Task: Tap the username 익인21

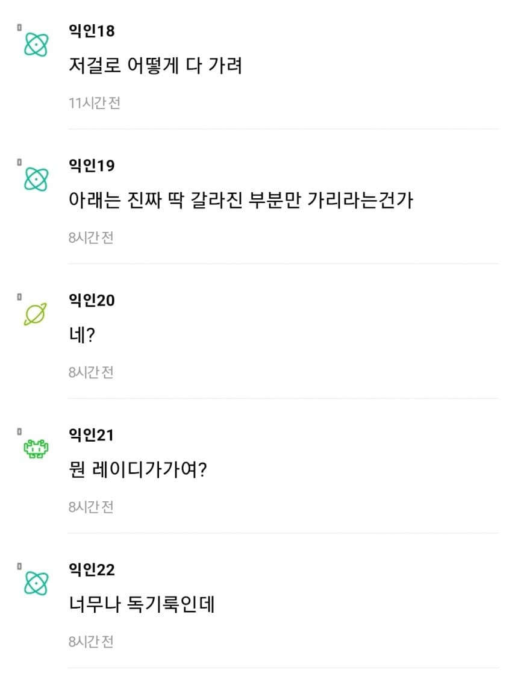Action: pos(92,435)
